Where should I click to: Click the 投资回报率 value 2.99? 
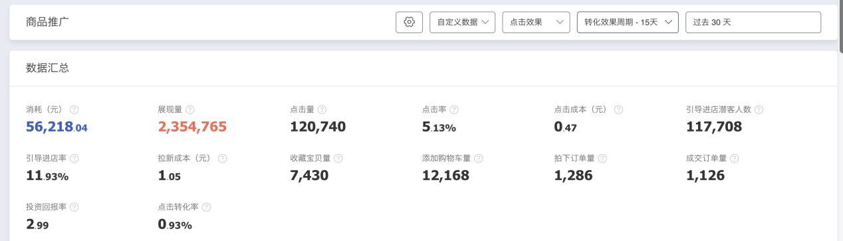click(37, 224)
